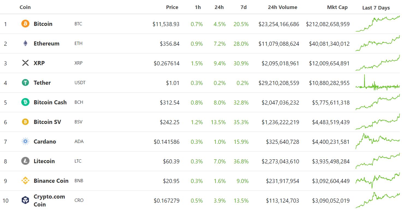The image size is (411, 210).
Task: Sort by 24h Volume column header
Action: coord(282,7)
